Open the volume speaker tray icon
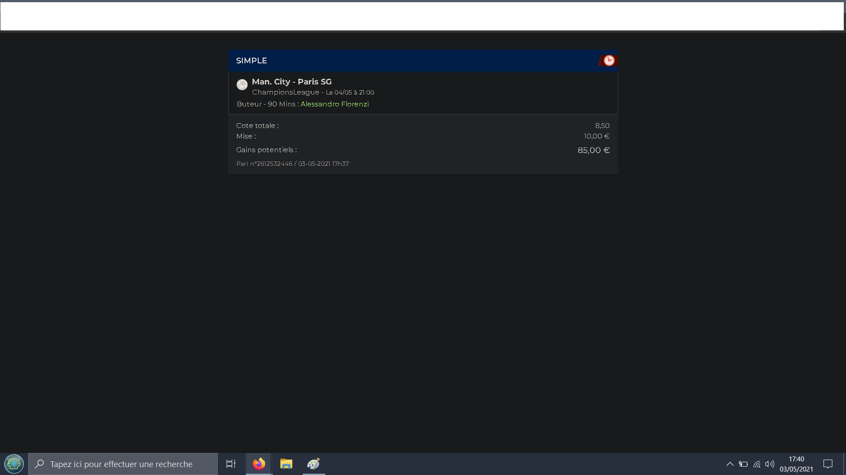Viewport: 846px width, 475px height. tap(770, 464)
